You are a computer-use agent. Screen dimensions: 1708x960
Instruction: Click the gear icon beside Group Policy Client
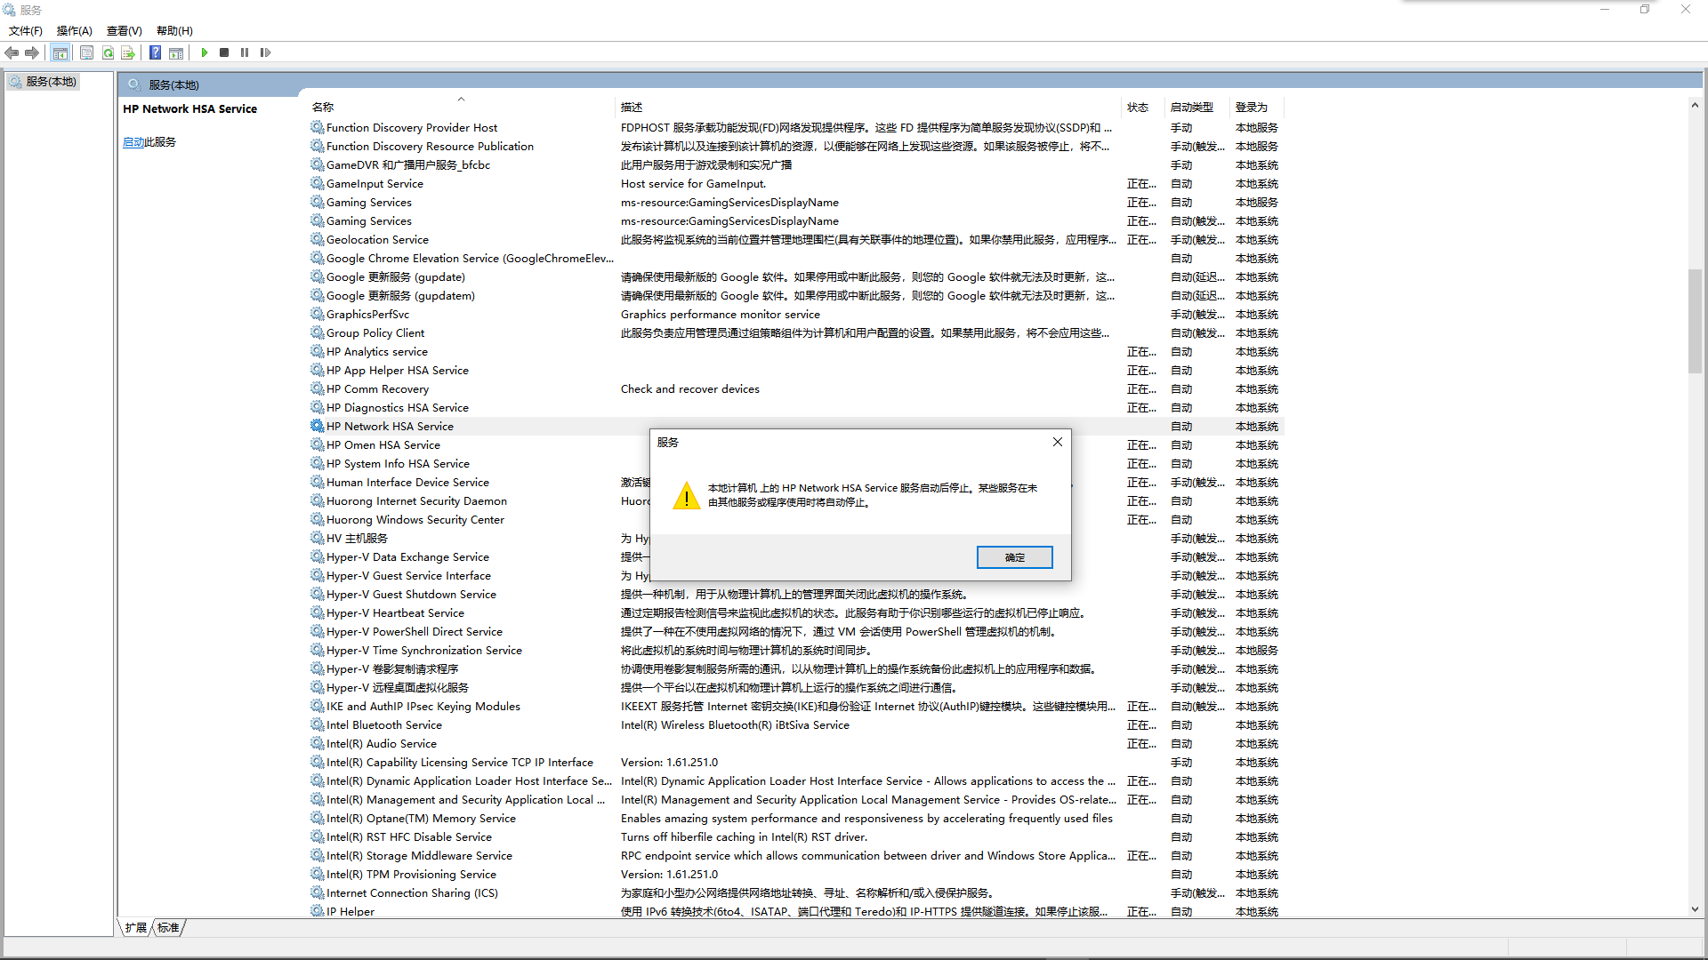(317, 332)
